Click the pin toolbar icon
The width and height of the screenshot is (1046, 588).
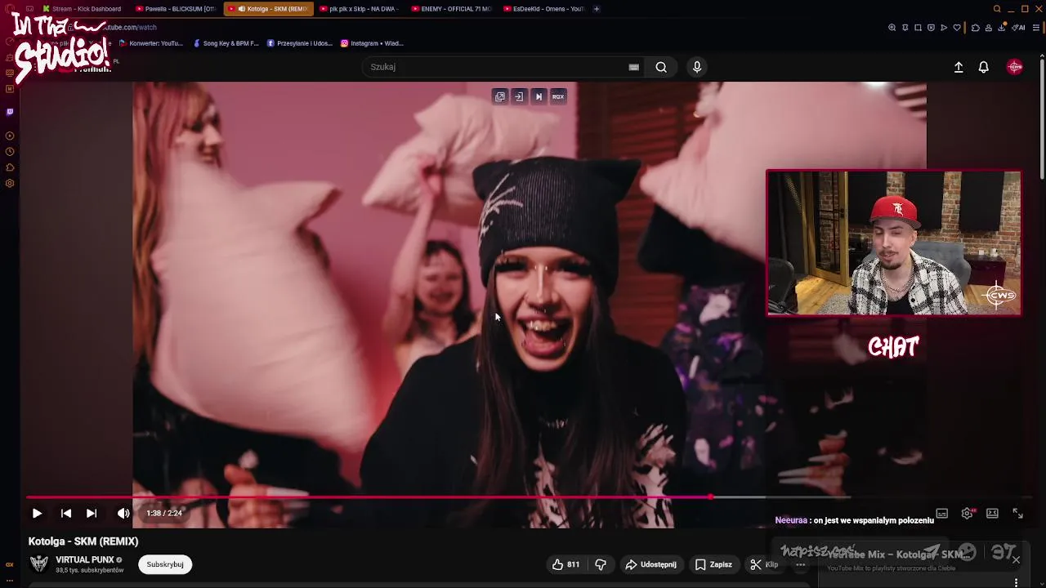tap(905, 28)
